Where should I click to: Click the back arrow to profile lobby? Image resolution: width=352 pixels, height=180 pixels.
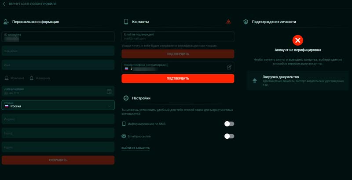(x=4, y=4)
